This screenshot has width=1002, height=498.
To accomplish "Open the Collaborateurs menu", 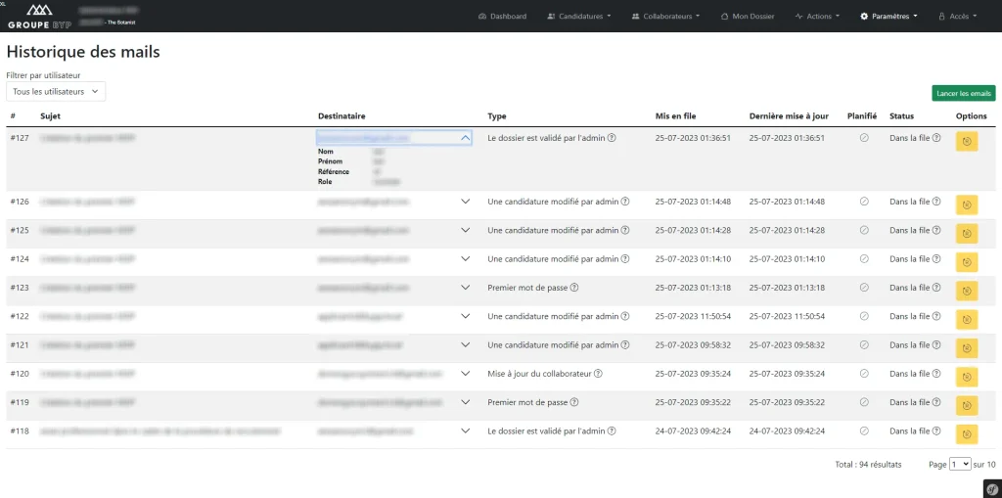I will (x=665, y=17).
